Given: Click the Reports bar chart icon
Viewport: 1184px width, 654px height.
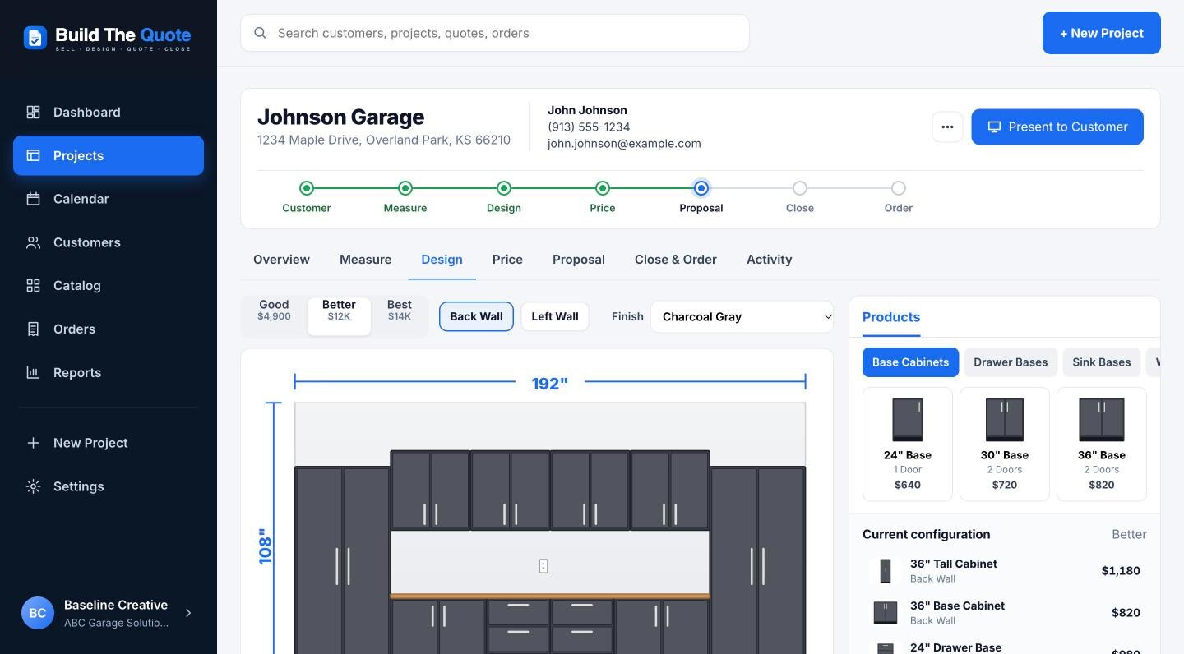Looking at the screenshot, I should click(33, 372).
